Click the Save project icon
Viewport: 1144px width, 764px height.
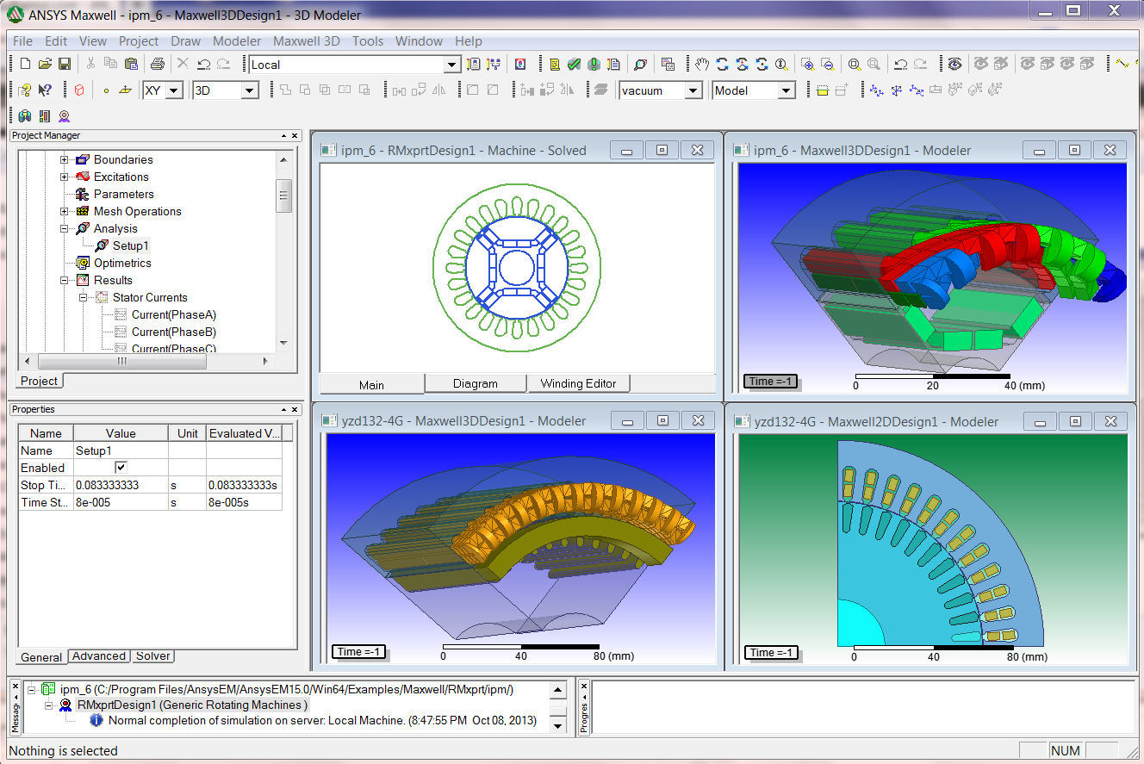(x=65, y=63)
